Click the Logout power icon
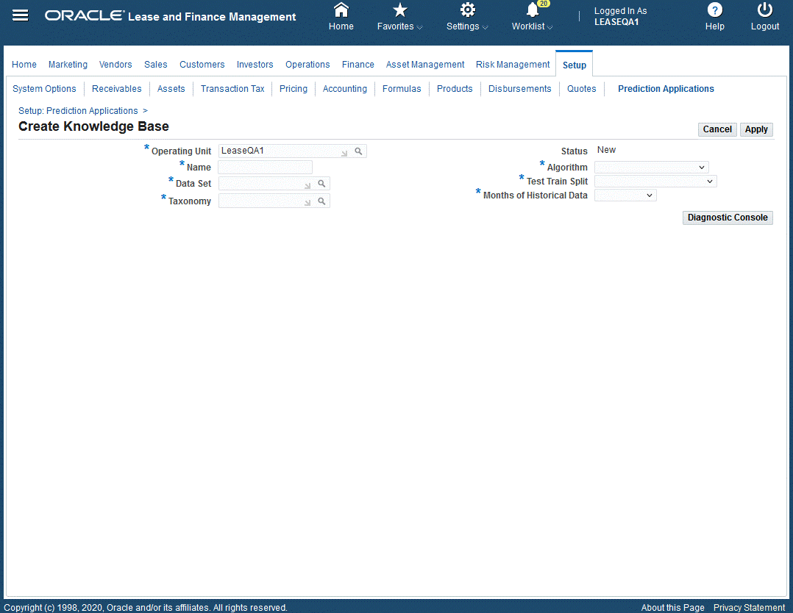 [x=765, y=10]
